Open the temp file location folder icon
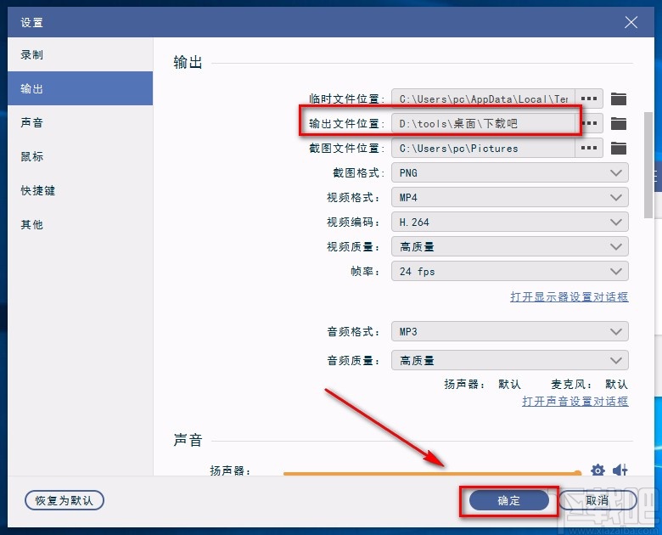The image size is (662, 535). [619, 99]
